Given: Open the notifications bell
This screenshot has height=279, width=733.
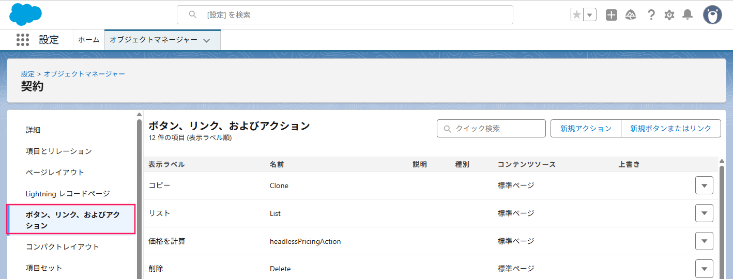Looking at the screenshot, I should 688,15.
